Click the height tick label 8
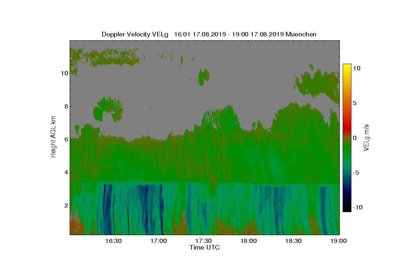The image size is (420, 280). [x=65, y=106]
